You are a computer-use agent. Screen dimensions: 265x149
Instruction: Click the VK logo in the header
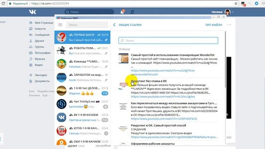(x=32, y=12)
